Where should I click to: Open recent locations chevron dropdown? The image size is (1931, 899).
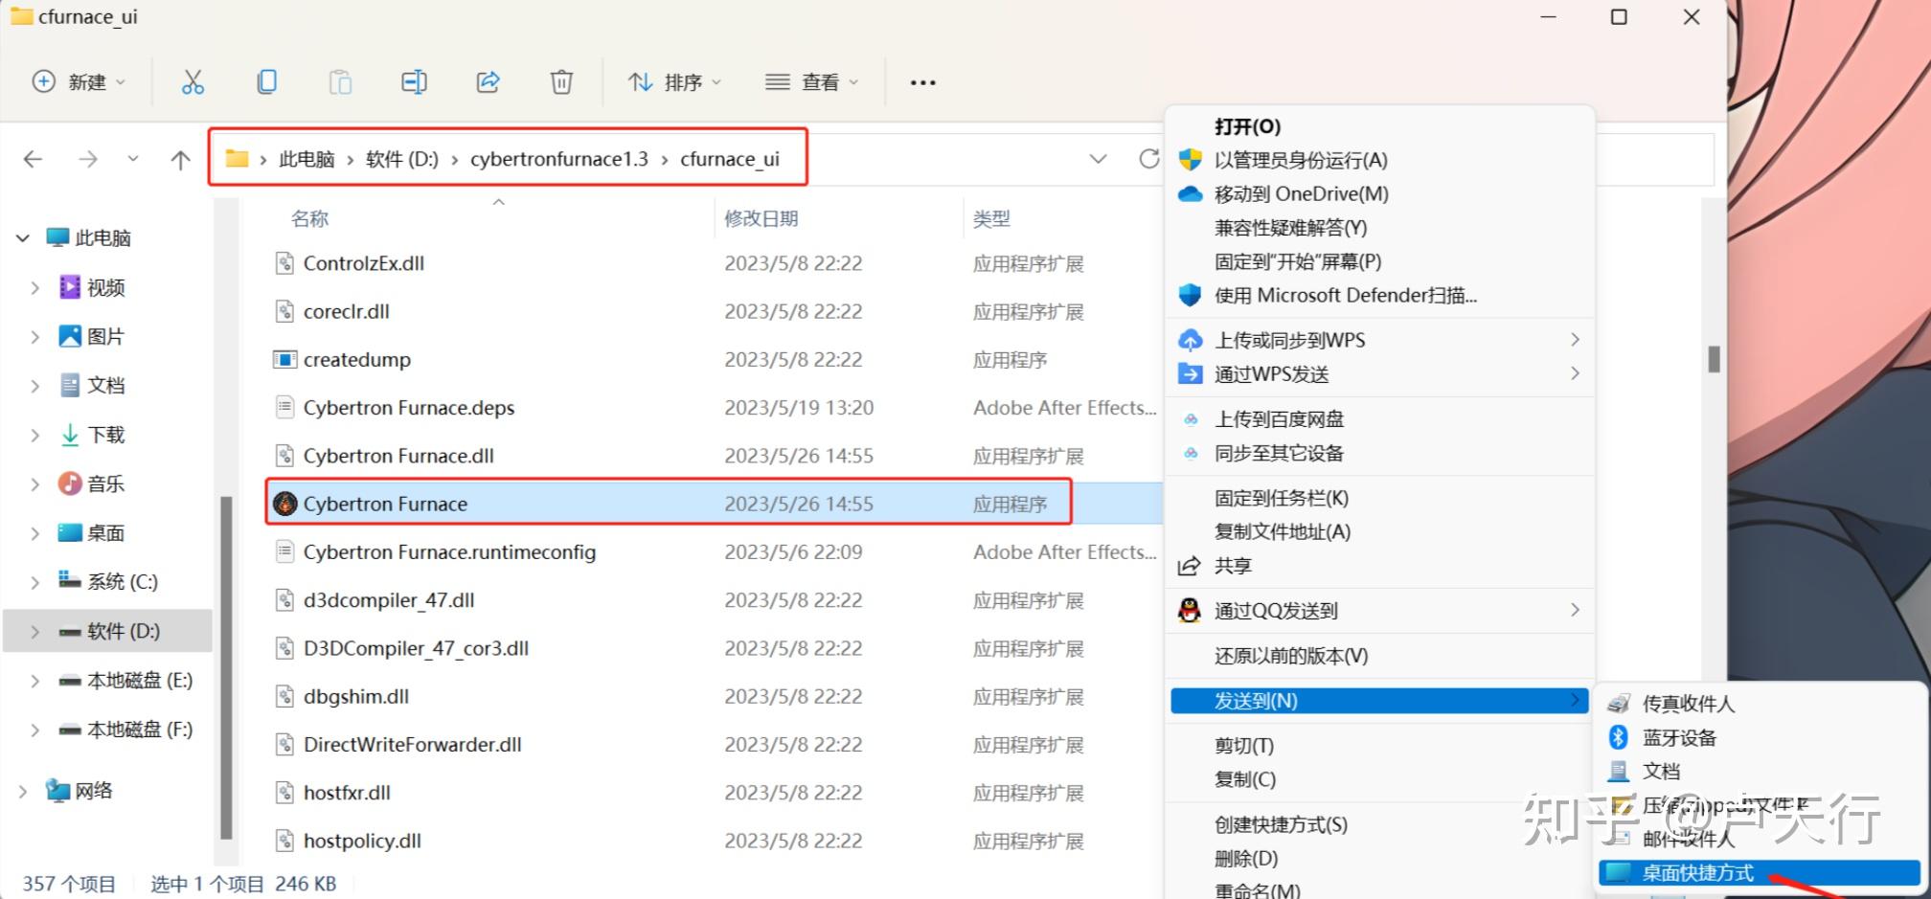point(133,159)
